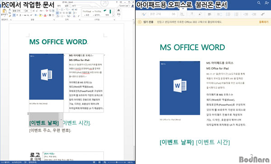Viewport: 271px width, 164px height.
Task: Click orange activation link on yellow banner
Action: [x=264, y=22]
